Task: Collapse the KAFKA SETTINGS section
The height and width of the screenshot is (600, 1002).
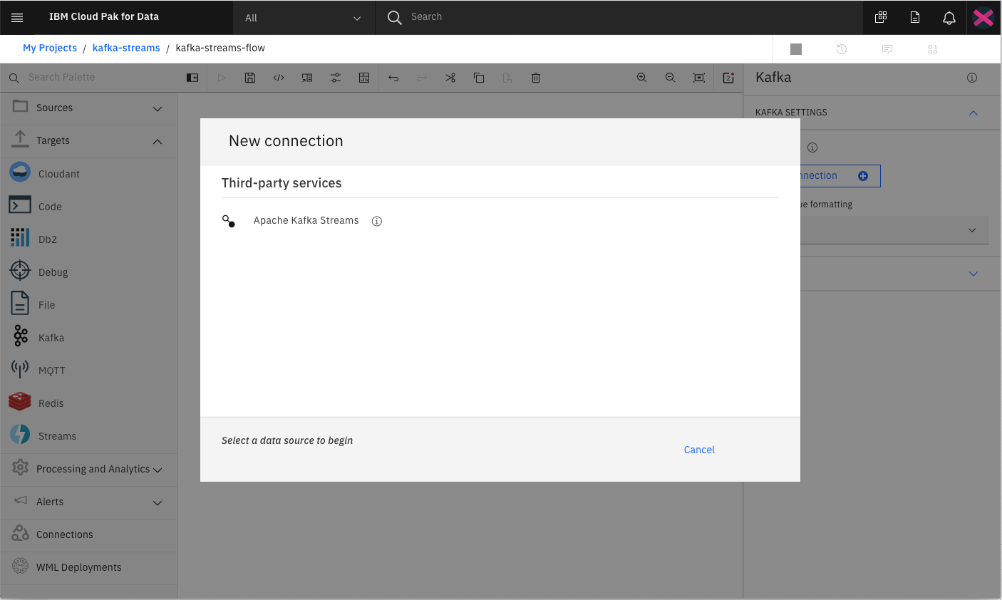Action: [x=973, y=113]
